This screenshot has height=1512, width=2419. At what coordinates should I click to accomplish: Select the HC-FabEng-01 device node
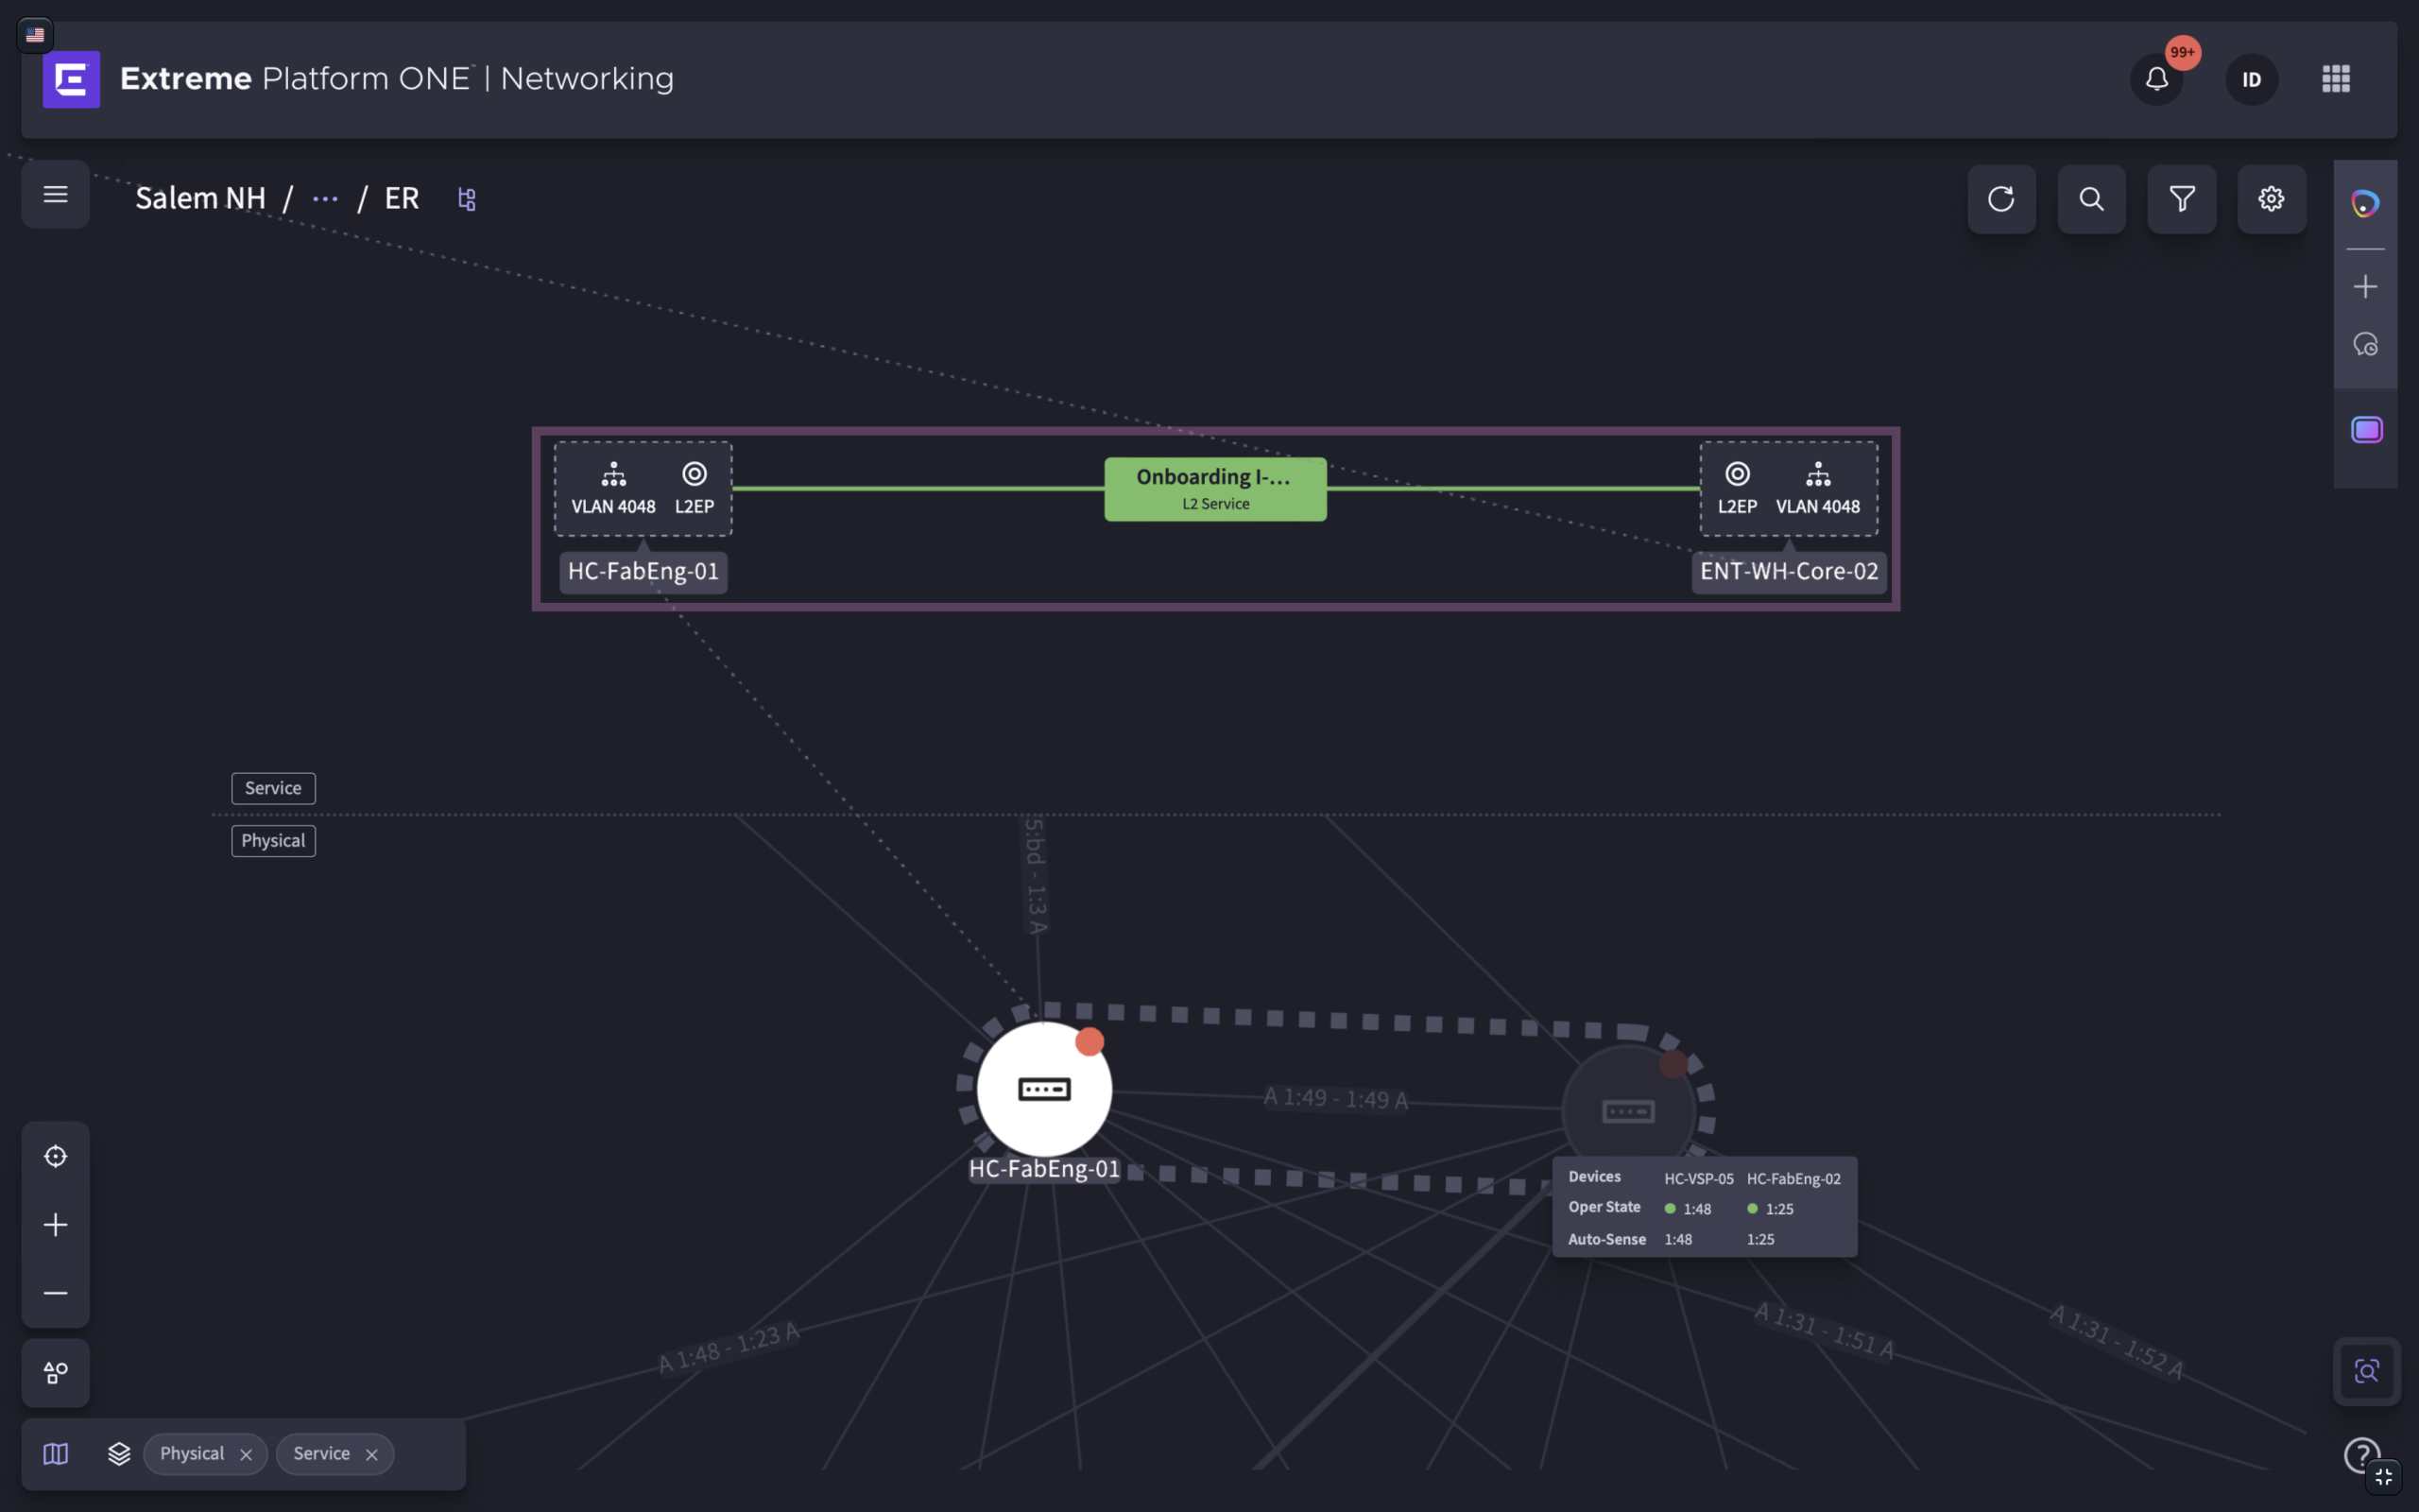pyautogui.click(x=1043, y=1089)
